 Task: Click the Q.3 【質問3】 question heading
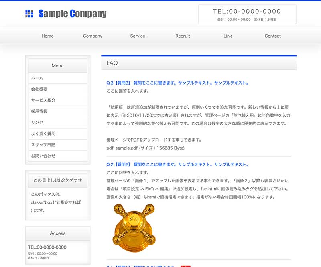coord(177,83)
